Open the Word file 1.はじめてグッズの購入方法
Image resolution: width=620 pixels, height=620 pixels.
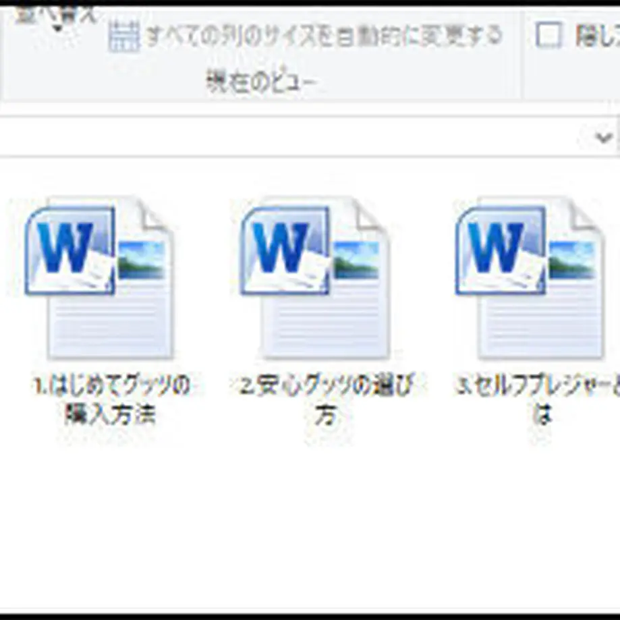point(100,277)
